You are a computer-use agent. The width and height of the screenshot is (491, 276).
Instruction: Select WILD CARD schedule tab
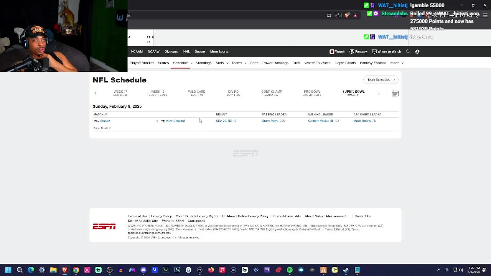coord(196,93)
